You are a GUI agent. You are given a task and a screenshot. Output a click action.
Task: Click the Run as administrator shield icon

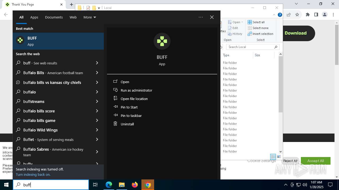[x=115, y=90]
